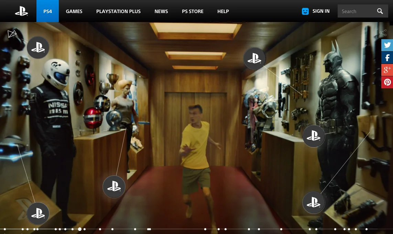Viewport: 393px width, 234px height.
Task: Share on Google Plus
Action: (x=387, y=70)
